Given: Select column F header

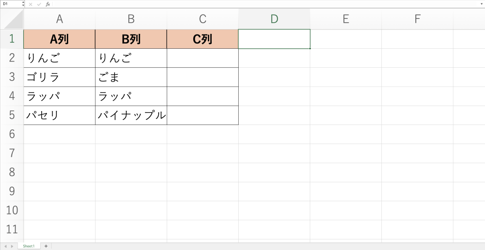Looking at the screenshot, I should click(417, 19).
